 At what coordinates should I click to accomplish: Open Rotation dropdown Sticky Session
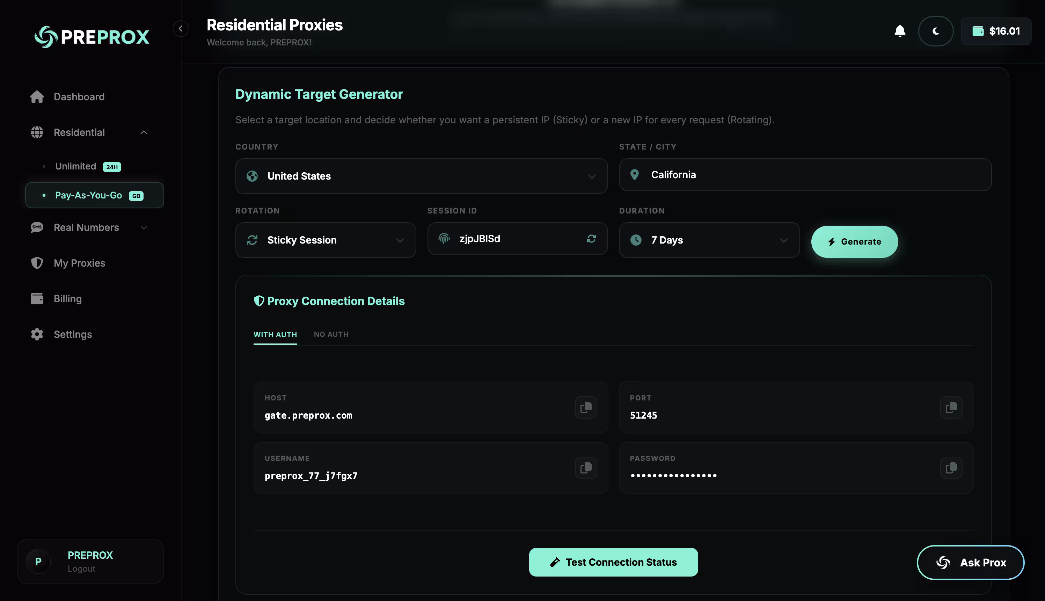pyautogui.click(x=326, y=240)
